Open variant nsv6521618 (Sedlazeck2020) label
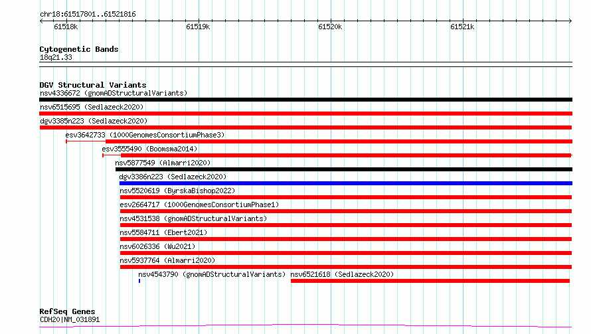Viewport: 591px width, 334px height. pos(342,274)
